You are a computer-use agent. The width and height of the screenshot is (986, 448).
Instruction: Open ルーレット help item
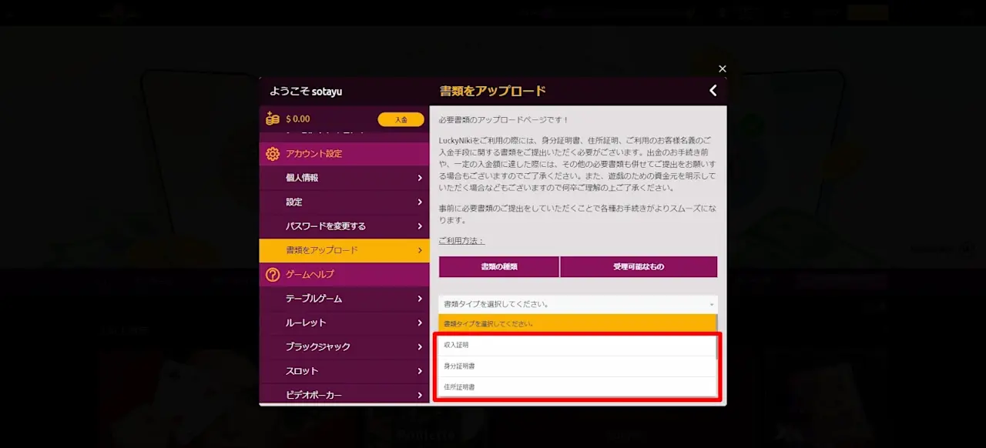344,323
